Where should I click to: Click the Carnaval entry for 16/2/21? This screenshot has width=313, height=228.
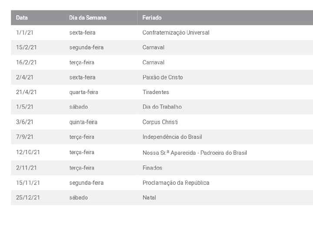pos(153,62)
